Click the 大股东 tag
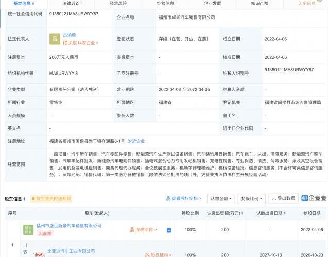This screenshot has width=328, height=257. click(x=45, y=234)
